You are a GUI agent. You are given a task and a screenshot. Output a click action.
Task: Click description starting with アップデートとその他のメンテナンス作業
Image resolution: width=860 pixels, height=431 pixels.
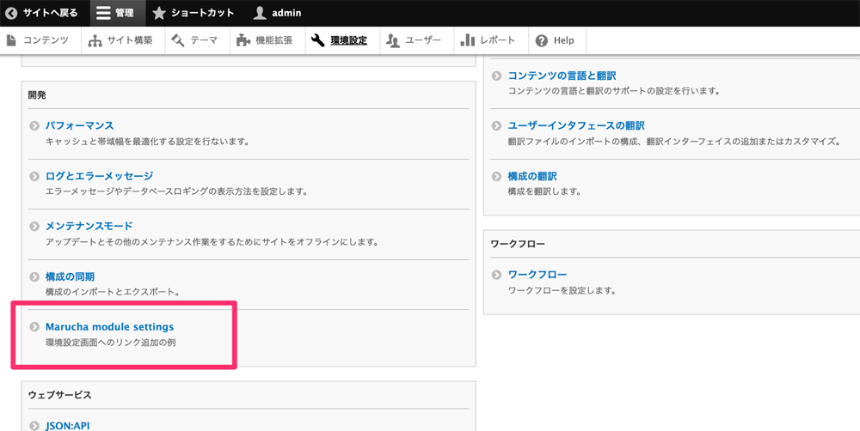click(212, 241)
